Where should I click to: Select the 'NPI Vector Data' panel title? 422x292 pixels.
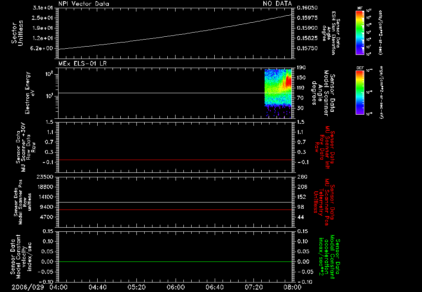[84, 4]
